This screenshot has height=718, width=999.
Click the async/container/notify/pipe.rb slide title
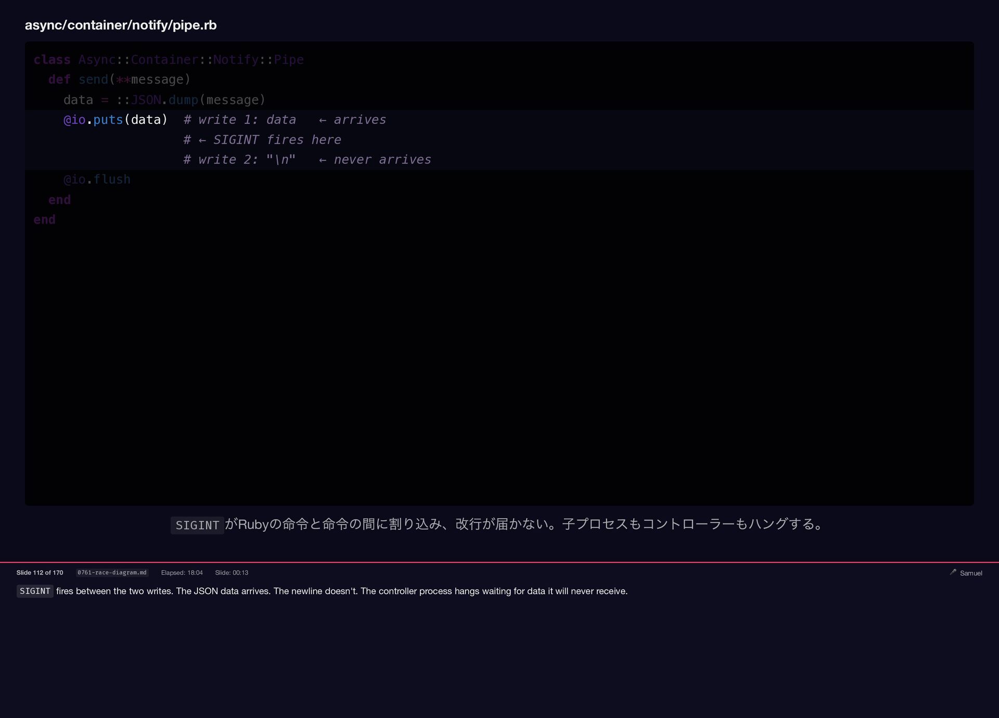pyautogui.click(x=121, y=25)
